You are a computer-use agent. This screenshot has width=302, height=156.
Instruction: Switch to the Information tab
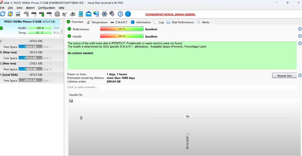141,22
